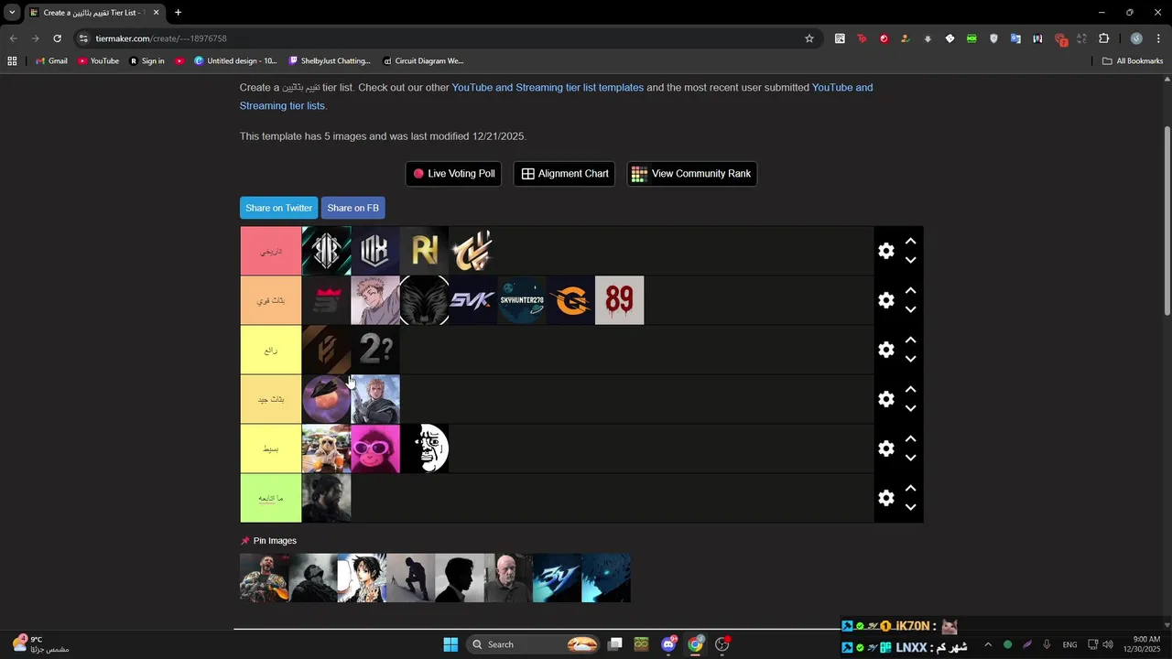1172x659 pixels.
Task: Share on Twitter
Action: tap(278, 208)
